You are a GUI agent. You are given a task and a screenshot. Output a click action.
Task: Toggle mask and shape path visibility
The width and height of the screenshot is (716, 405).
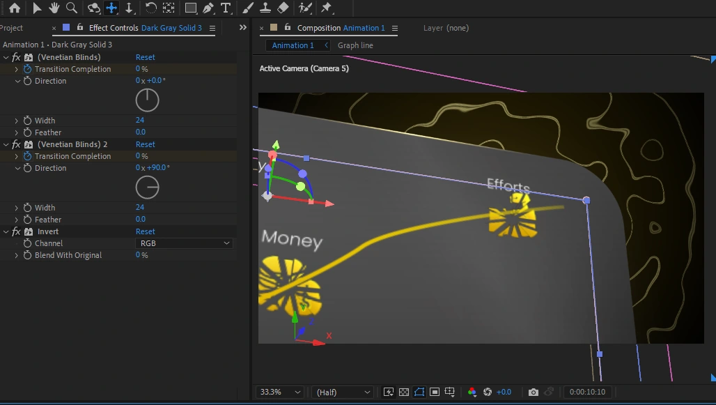(419, 392)
